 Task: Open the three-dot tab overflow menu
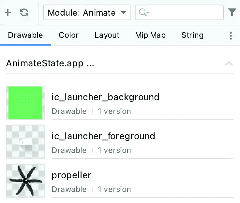coord(231,36)
